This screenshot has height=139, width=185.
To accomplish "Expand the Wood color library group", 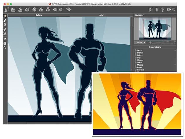I will click(136, 51).
